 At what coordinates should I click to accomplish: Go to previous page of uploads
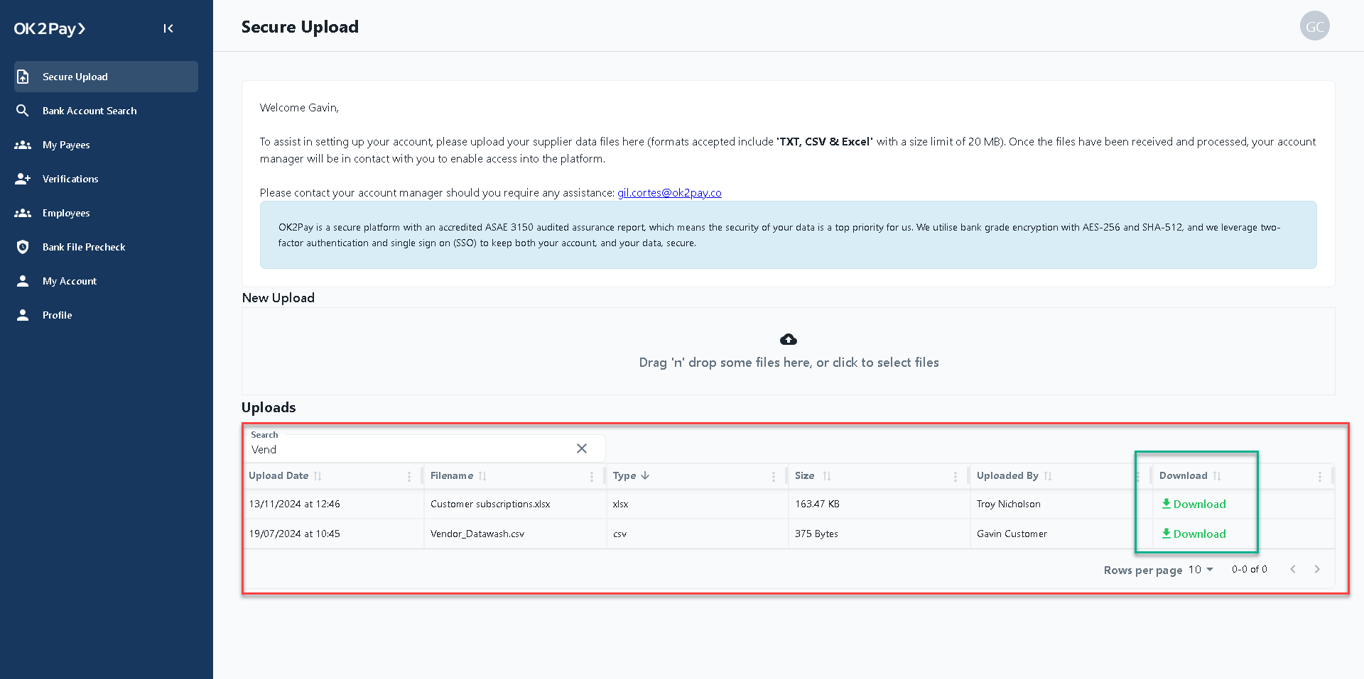click(1293, 569)
